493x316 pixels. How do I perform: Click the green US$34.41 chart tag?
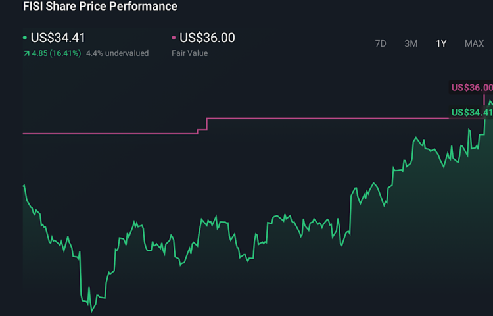pyautogui.click(x=472, y=113)
